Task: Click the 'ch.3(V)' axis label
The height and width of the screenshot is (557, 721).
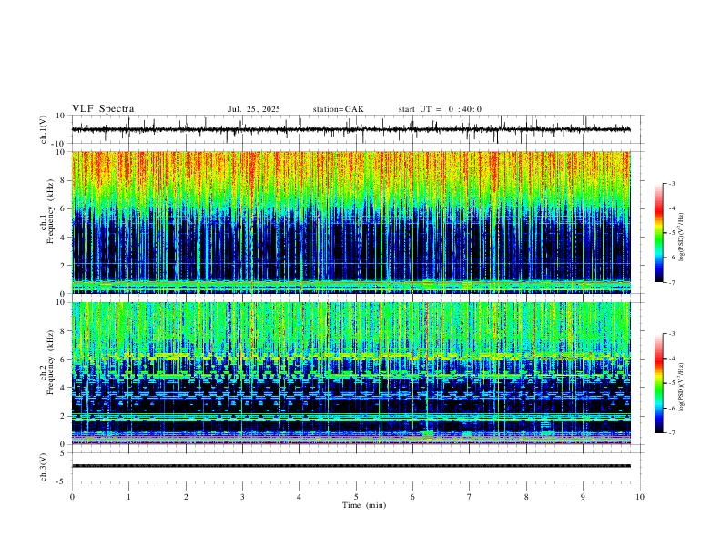Action: coord(44,467)
